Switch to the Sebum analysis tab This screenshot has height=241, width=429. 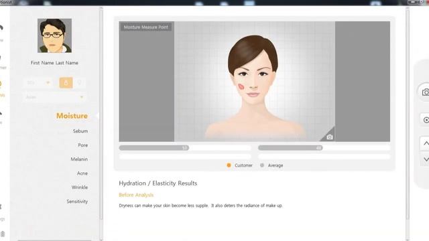pyautogui.click(x=80, y=131)
